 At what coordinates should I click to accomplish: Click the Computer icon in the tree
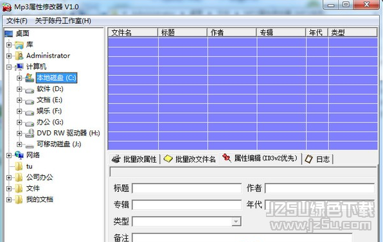19,67
